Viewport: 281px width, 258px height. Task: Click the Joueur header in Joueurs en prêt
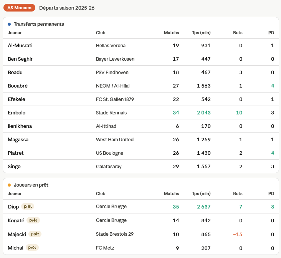pyautogui.click(x=15, y=193)
